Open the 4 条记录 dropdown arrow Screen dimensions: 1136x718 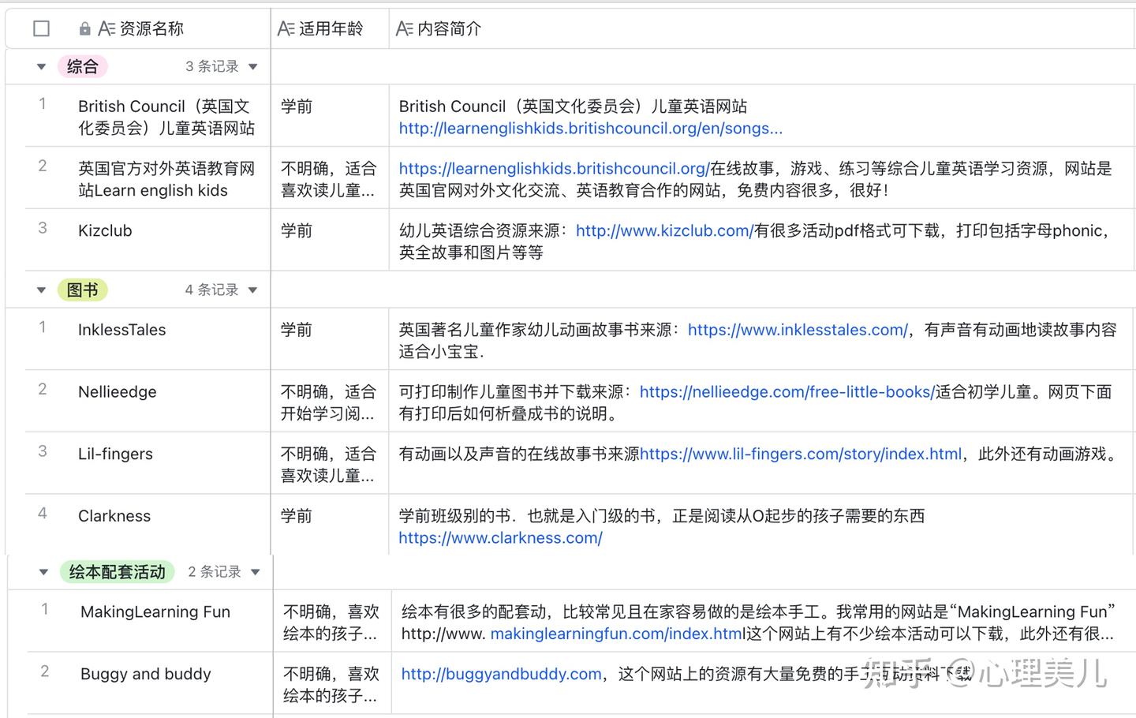click(x=253, y=290)
